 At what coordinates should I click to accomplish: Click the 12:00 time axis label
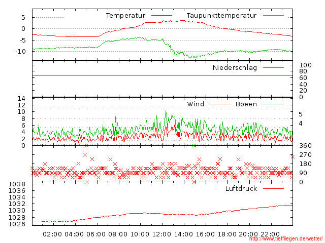point(161,234)
